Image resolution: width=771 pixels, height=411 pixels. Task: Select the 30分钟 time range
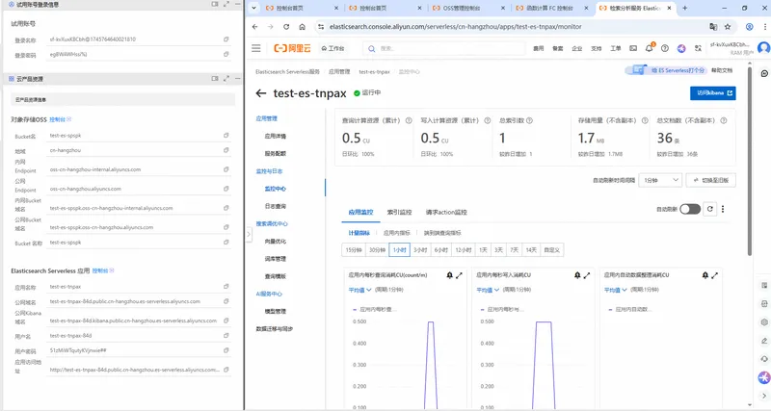[x=377, y=250]
